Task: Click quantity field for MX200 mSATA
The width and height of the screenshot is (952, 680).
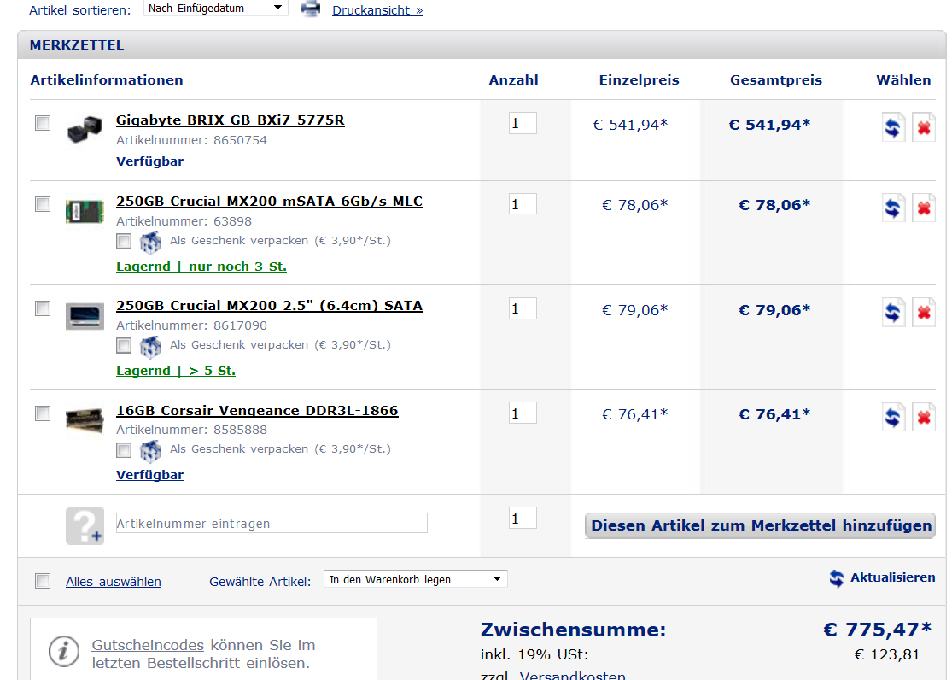Action: click(523, 204)
